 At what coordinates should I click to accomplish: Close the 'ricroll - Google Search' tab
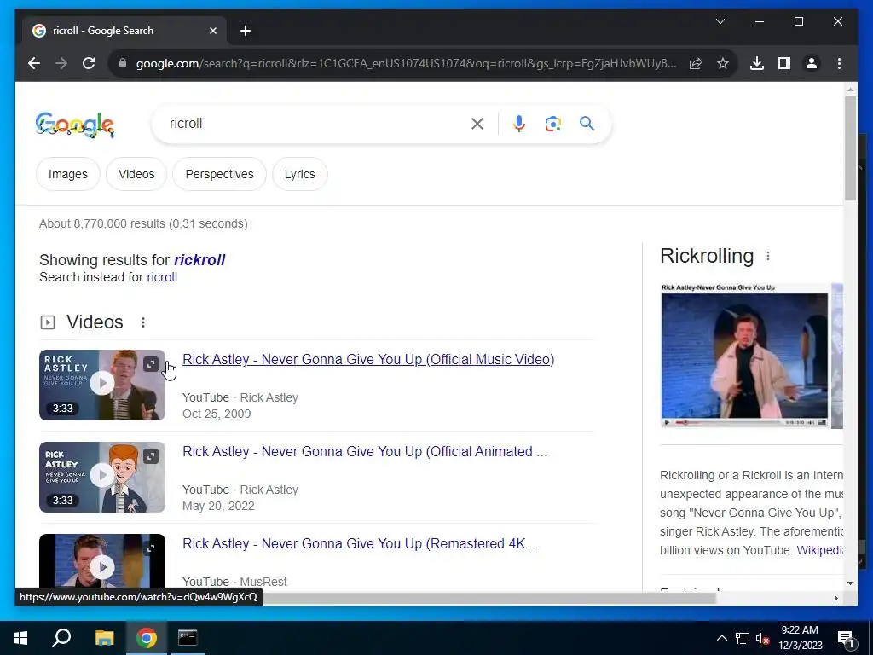point(212,31)
